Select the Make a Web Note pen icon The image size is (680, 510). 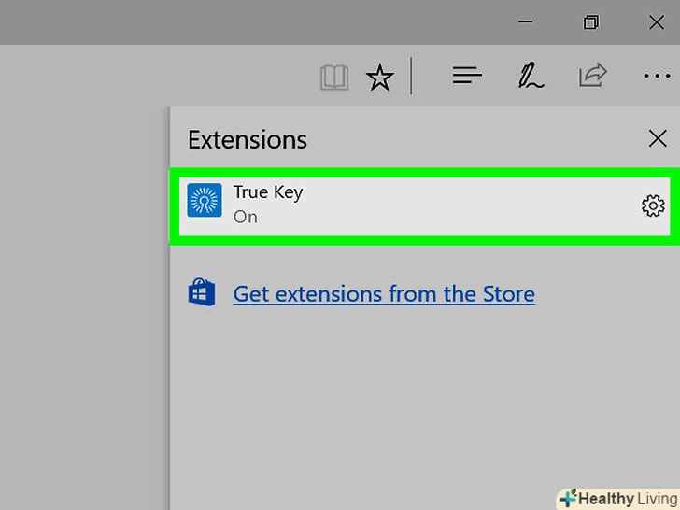531,76
